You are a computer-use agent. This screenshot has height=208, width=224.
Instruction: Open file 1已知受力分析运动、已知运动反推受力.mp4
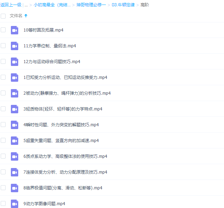[x=65, y=78]
